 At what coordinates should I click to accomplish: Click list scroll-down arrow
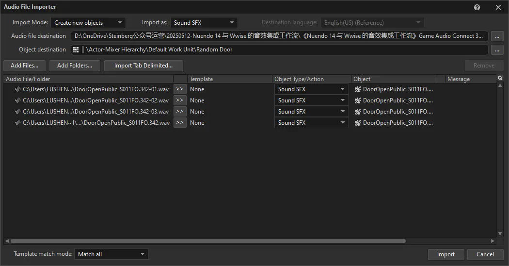pyautogui.click(x=500, y=234)
